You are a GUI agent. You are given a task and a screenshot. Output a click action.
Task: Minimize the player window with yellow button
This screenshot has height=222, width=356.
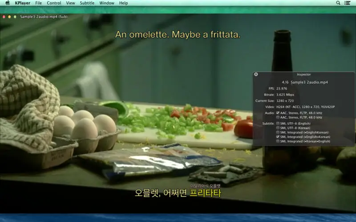pos(9,17)
